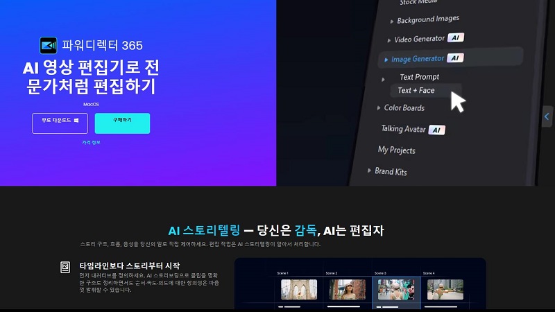Click the AI badge next to Talking Avatar
Screen dimensions: 555x312
[437, 130]
